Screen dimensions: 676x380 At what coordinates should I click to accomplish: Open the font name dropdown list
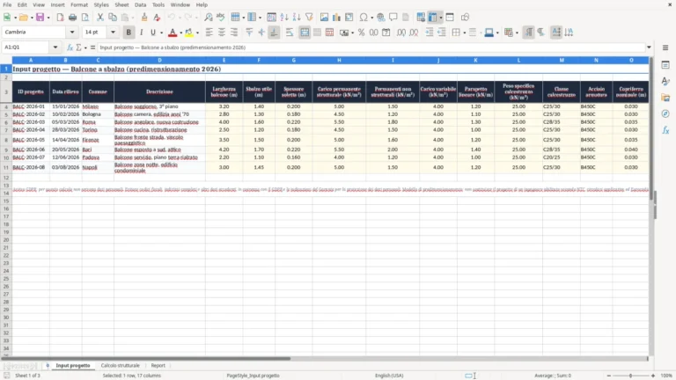tap(72, 32)
